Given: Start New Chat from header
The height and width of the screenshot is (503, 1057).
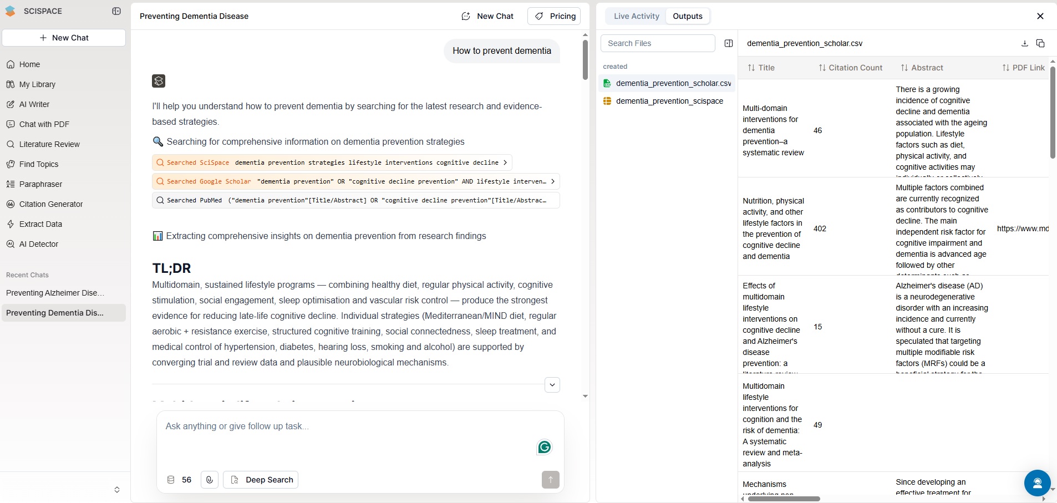Looking at the screenshot, I should tap(487, 16).
